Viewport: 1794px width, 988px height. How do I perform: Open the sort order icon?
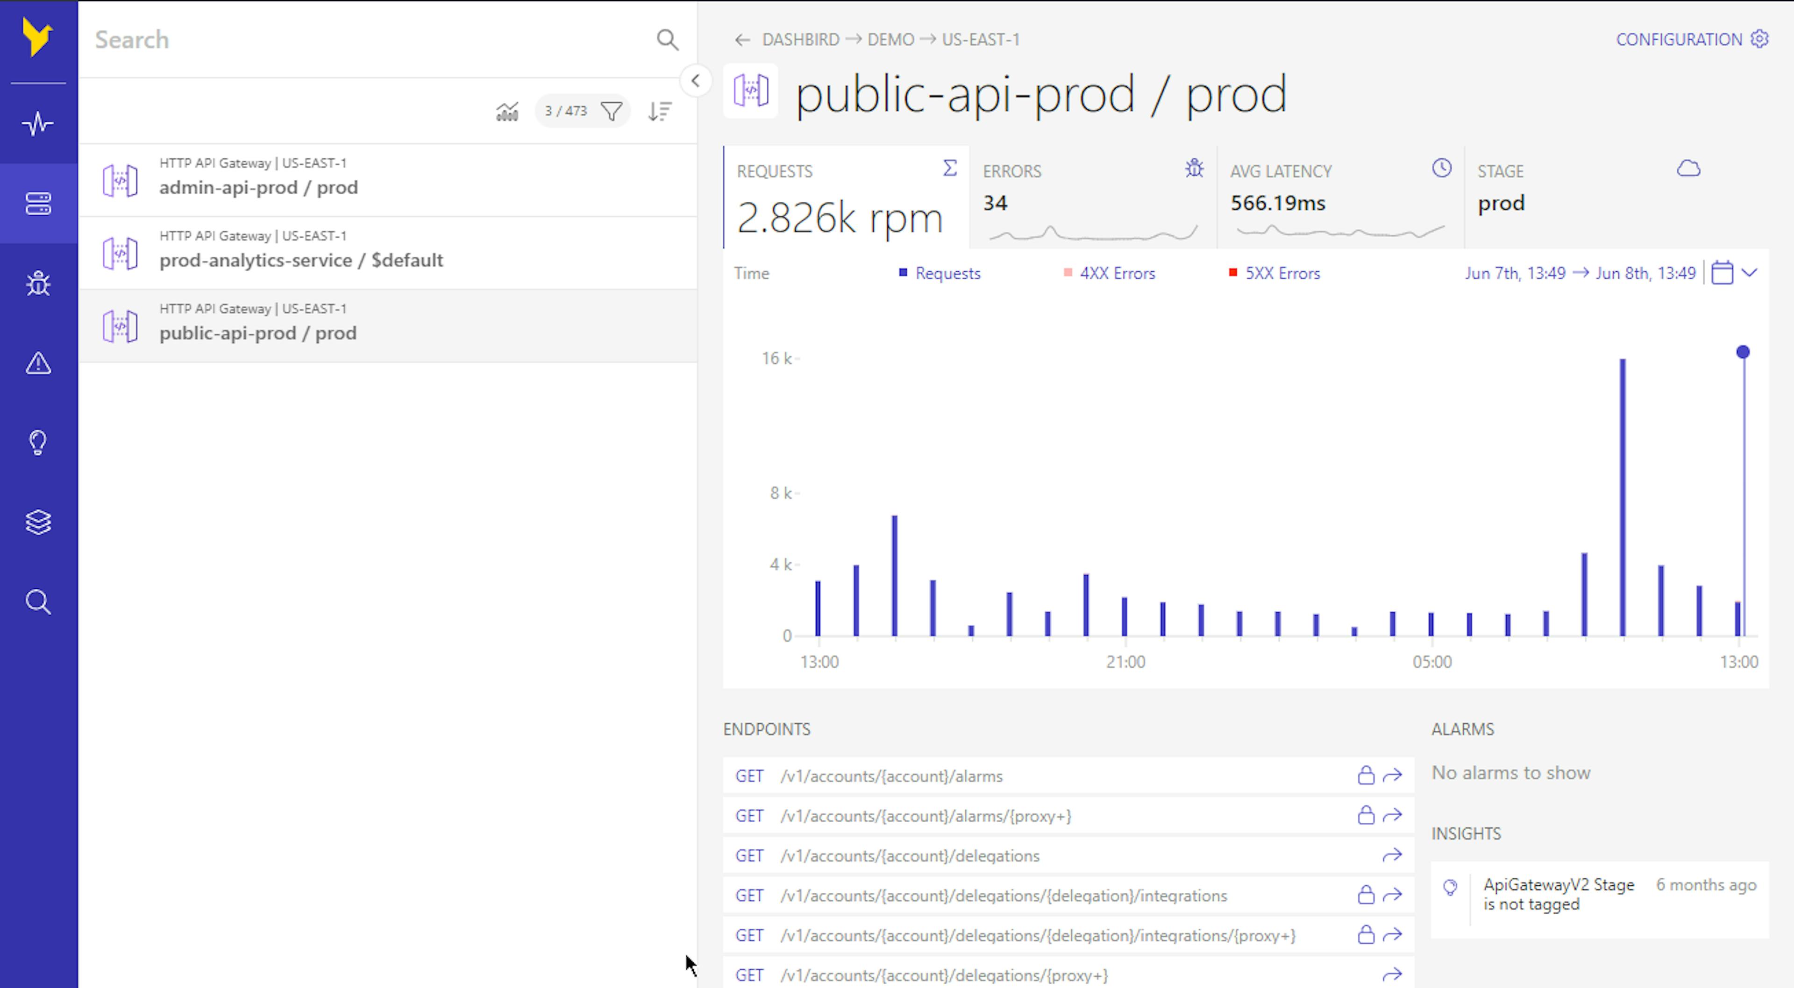point(660,112)
